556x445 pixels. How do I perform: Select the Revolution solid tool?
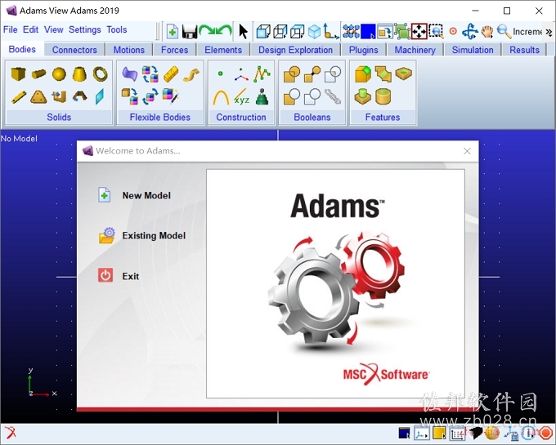pyautogui.click(x=79, y=96)
